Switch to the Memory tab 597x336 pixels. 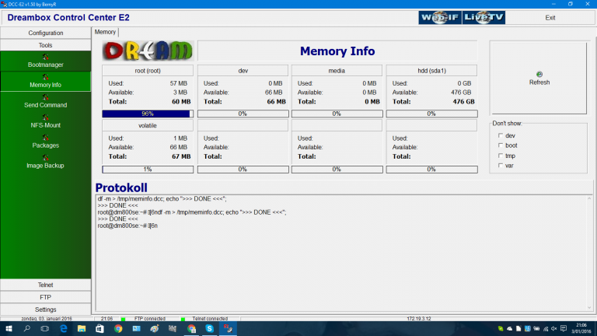pyautogui.click(x=105, y=32)
